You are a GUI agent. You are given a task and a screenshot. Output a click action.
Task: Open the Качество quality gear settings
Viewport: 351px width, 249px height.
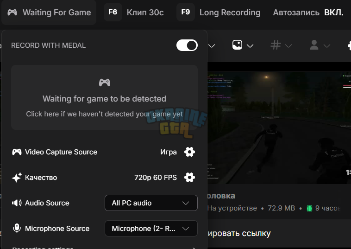189,178
